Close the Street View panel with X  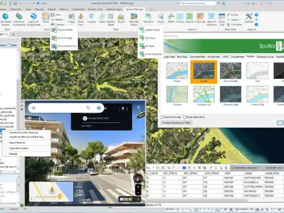138,108
